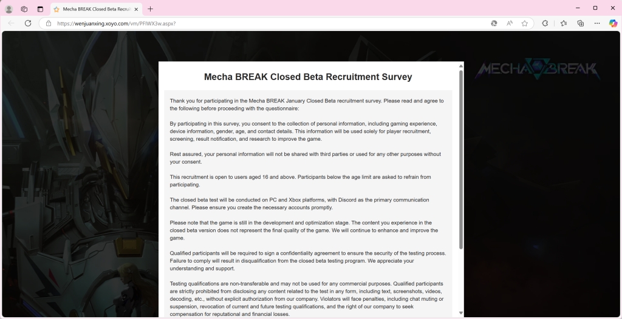Viewport: 622px width, 319px height.
Task: Activate the Read aloud icon
Action: pyautogui.click(x=510, y=24)
